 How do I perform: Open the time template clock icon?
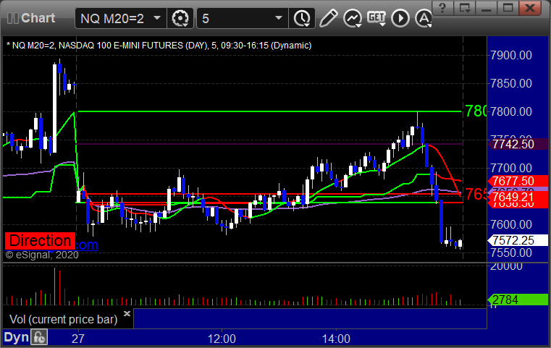point(302,18)
